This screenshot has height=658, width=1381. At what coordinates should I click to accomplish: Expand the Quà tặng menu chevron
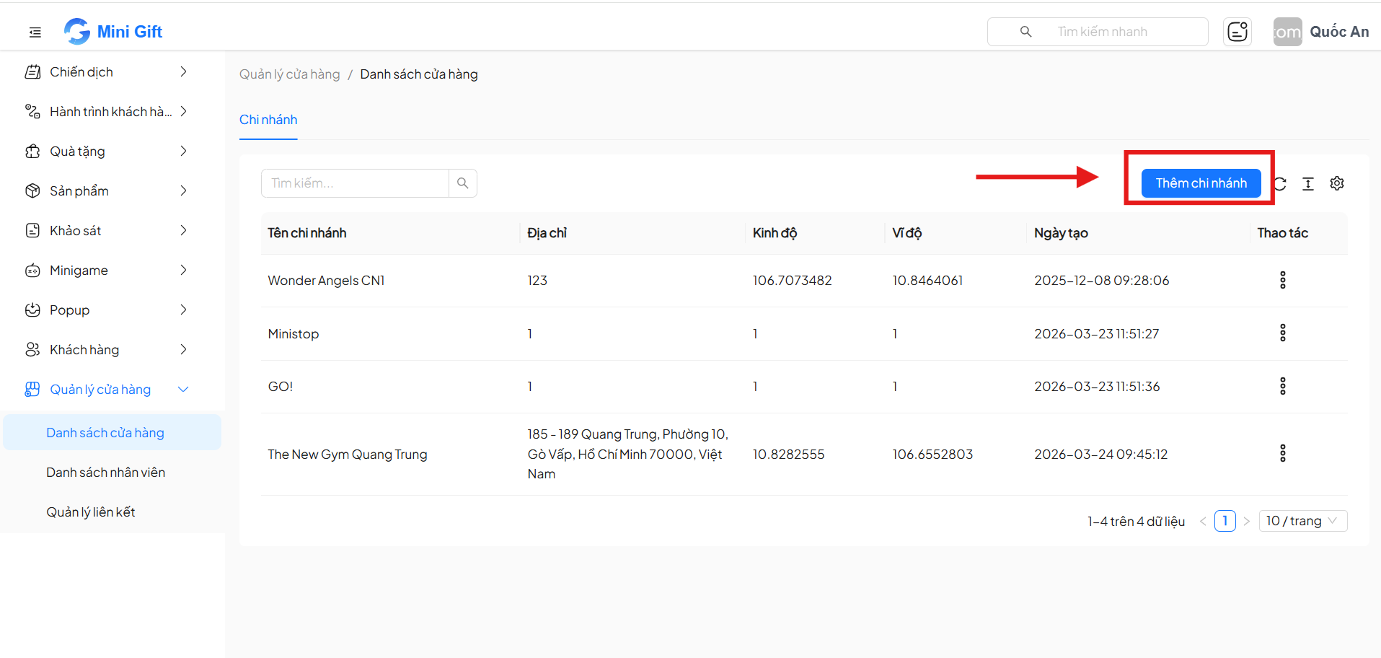pyautogui.click(x=183, y=151)
